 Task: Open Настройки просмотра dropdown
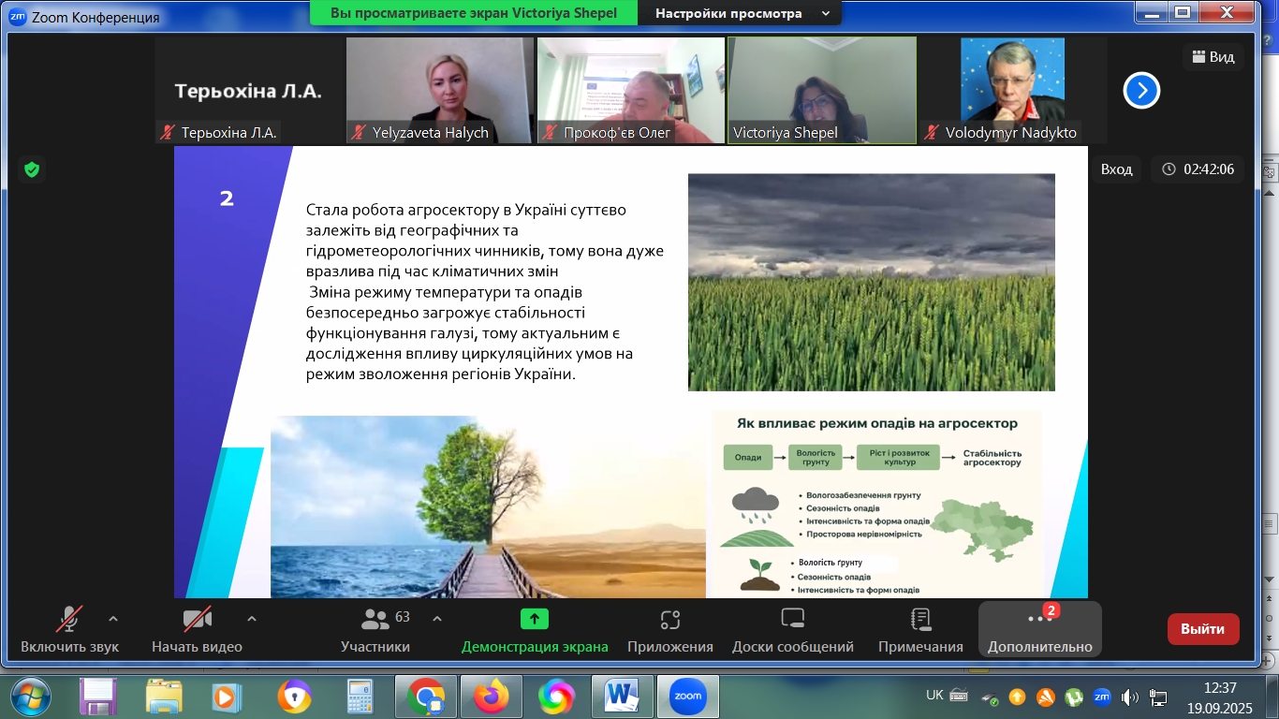[741, 14]
